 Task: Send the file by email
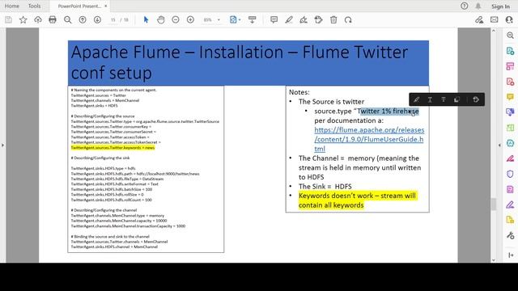pos(495,19)
